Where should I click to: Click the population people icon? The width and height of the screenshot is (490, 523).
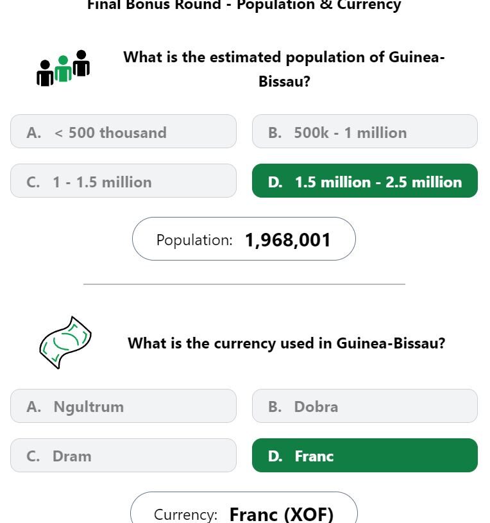click(x=63, y=68)
